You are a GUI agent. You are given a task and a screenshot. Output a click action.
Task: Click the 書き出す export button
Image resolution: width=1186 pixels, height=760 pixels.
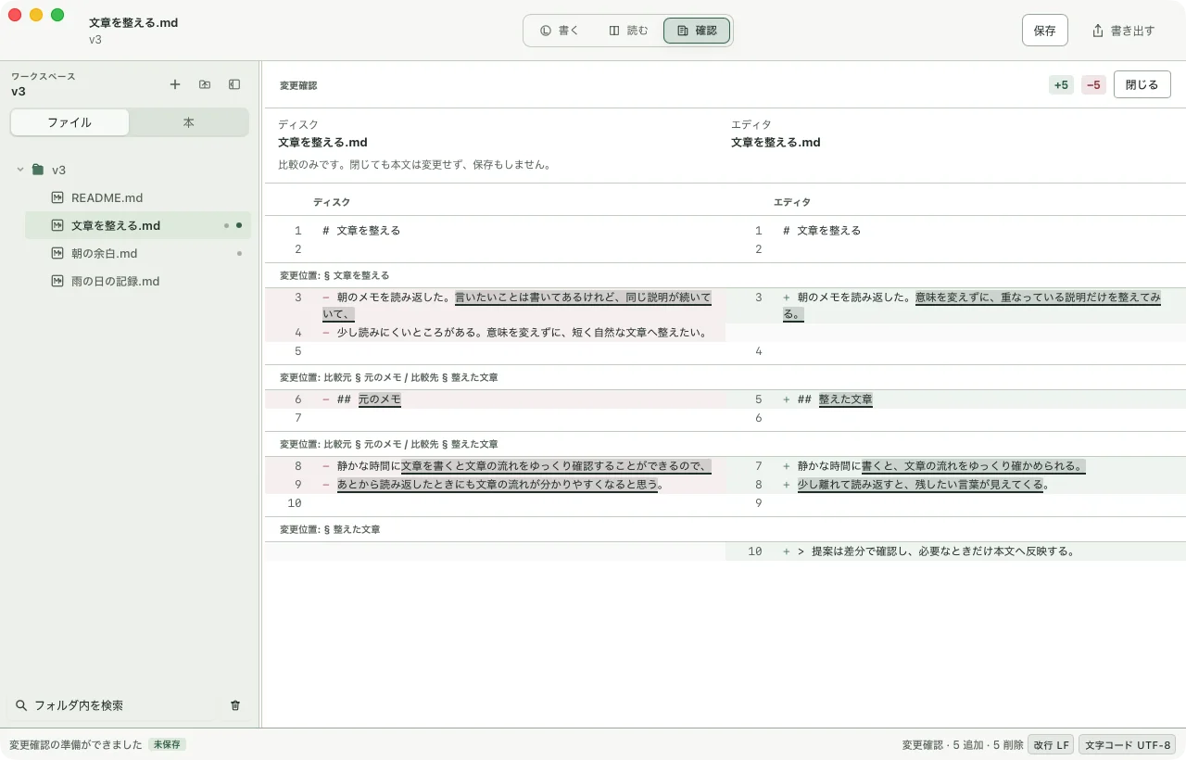point(1123,31)
